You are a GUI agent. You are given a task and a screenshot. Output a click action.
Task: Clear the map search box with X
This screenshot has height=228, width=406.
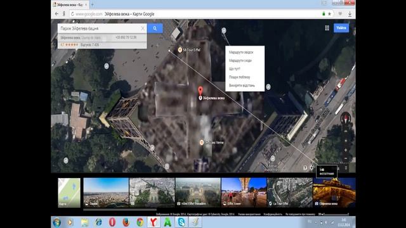click(143, 28)
